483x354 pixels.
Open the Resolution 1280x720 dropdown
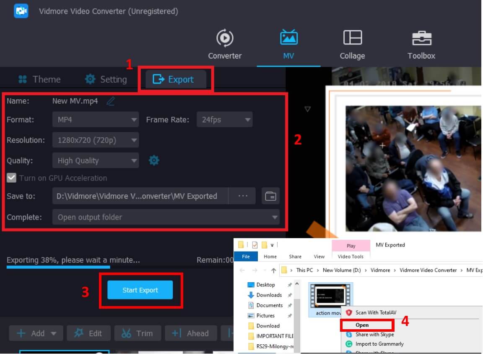(x=95, y=140)
